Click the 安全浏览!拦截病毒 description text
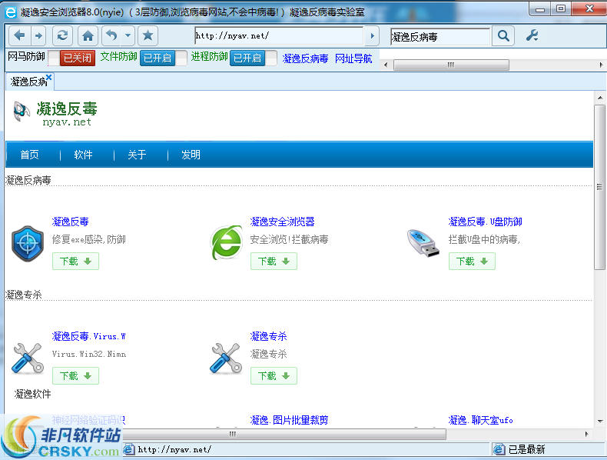 (289, 239)
